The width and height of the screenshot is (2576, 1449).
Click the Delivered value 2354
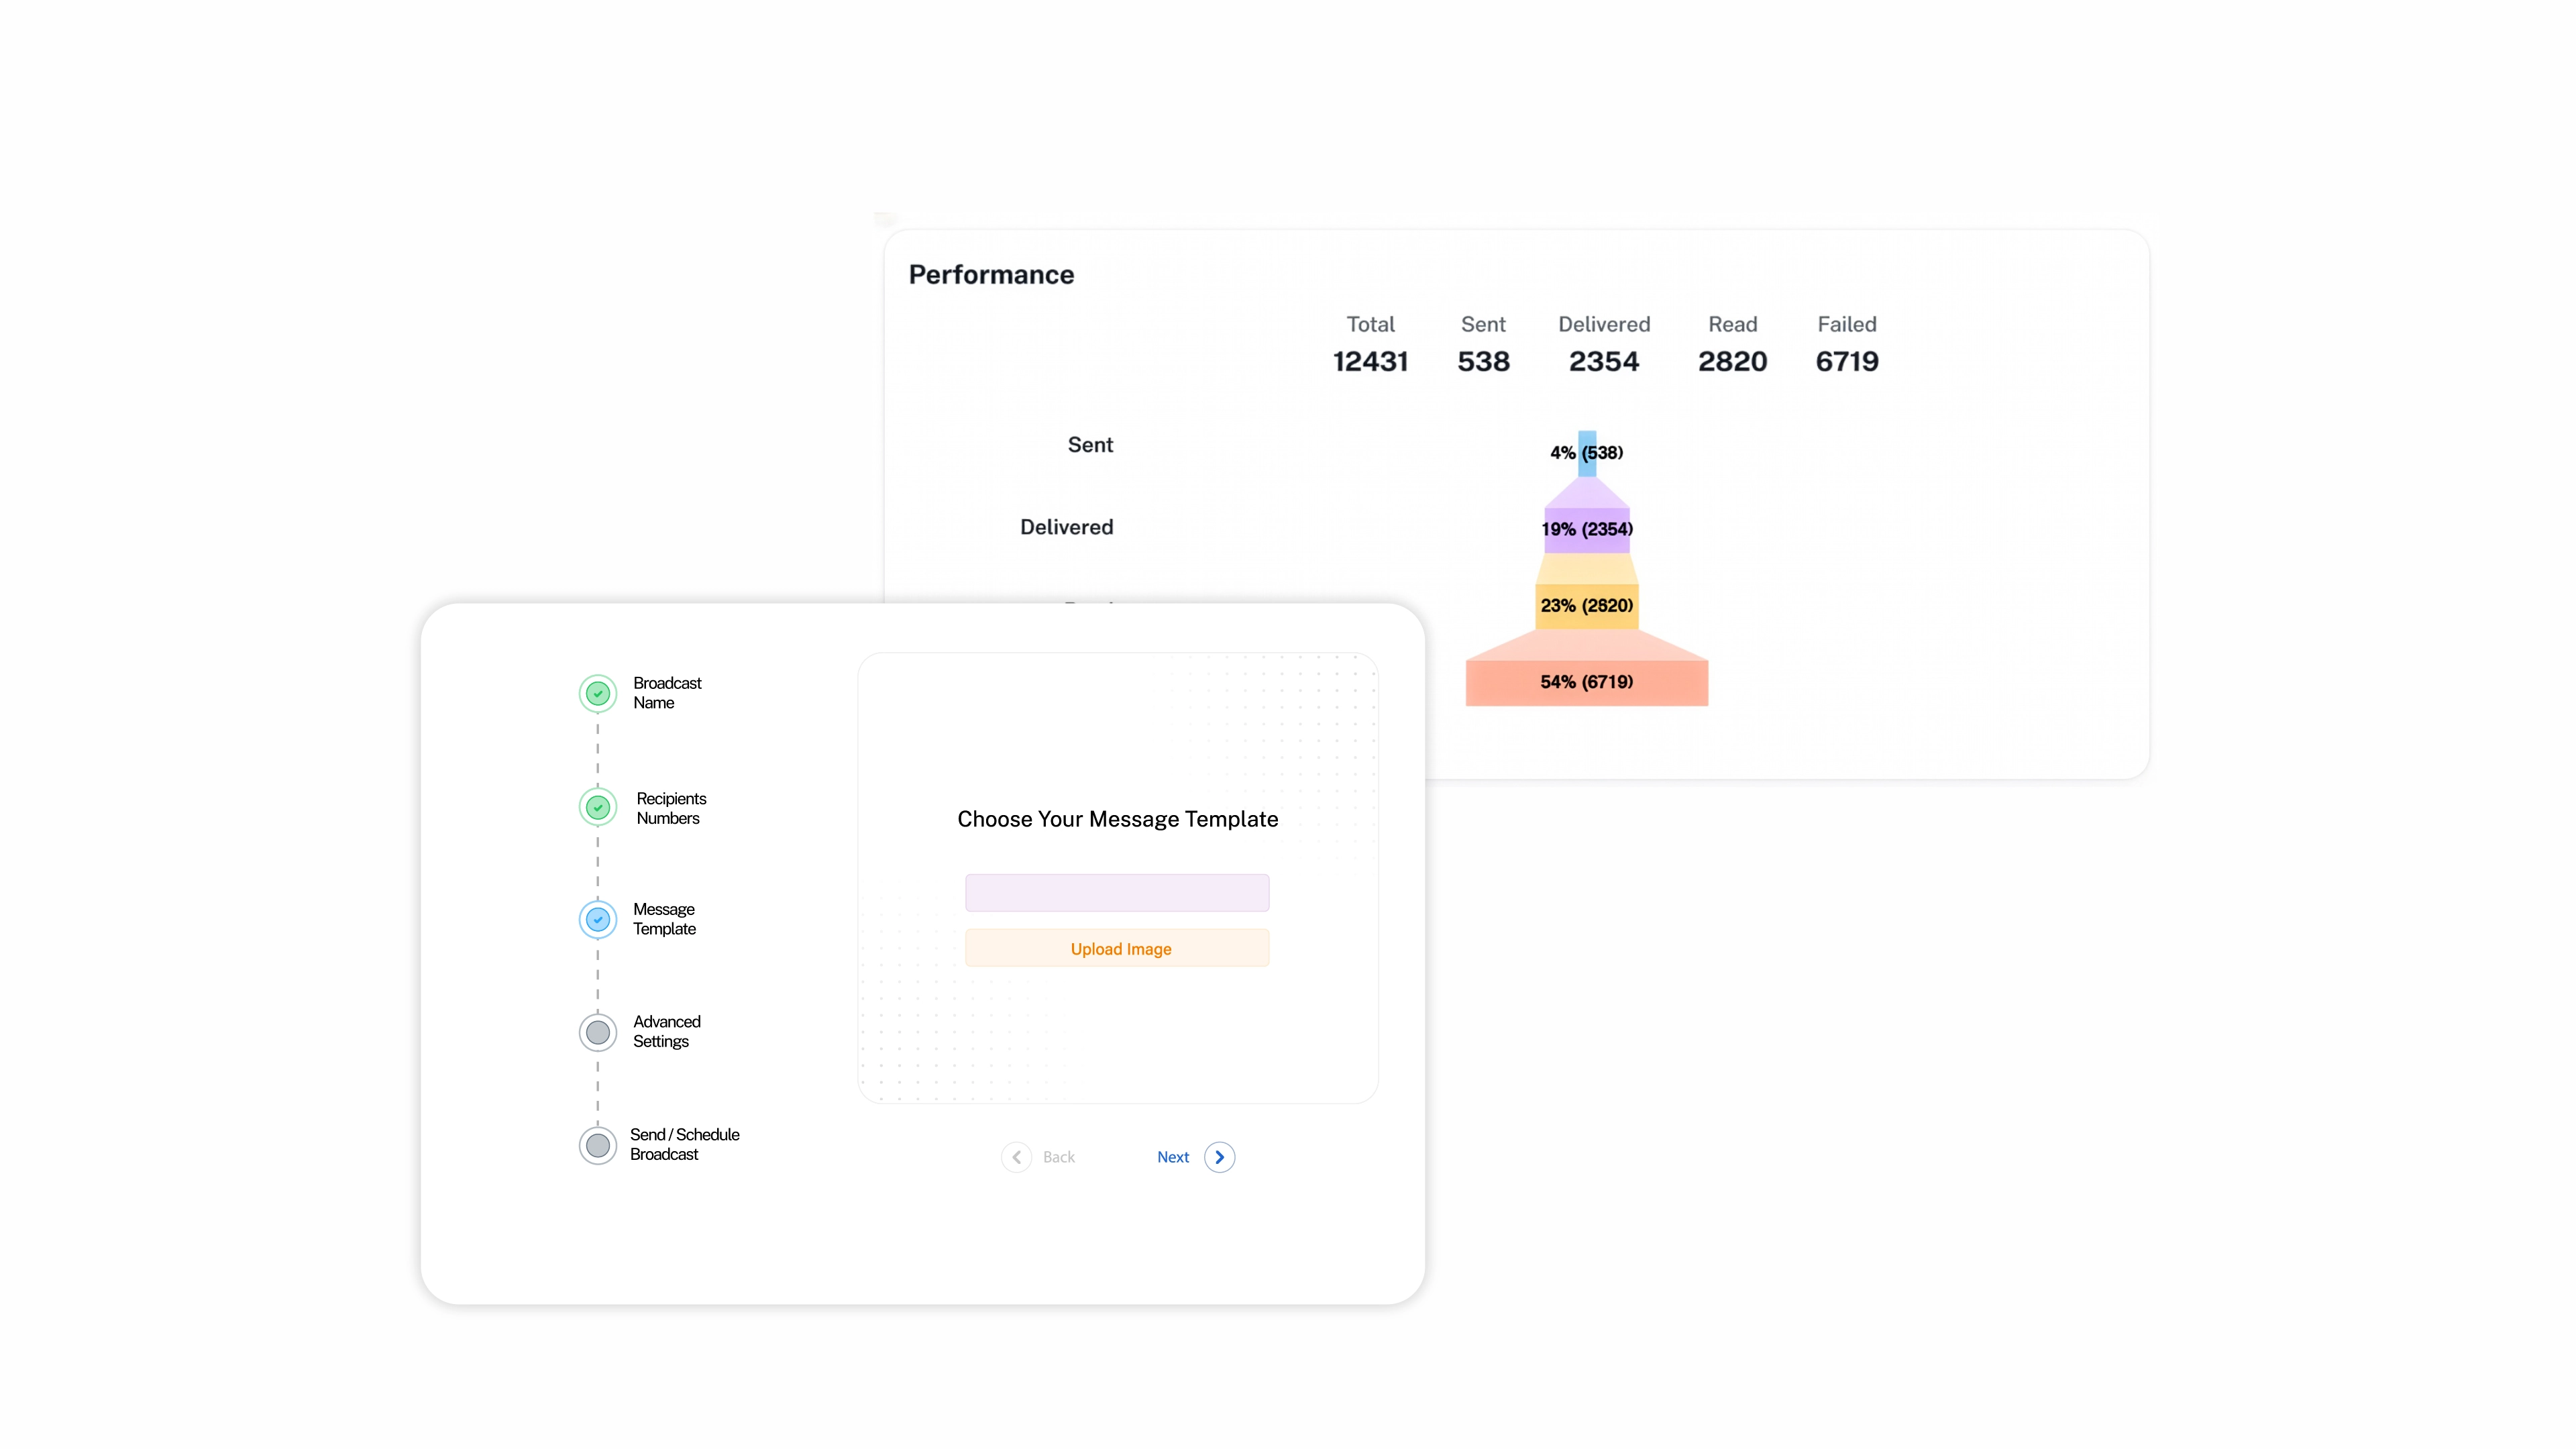pyautogui.click(x=1604, y=361)
